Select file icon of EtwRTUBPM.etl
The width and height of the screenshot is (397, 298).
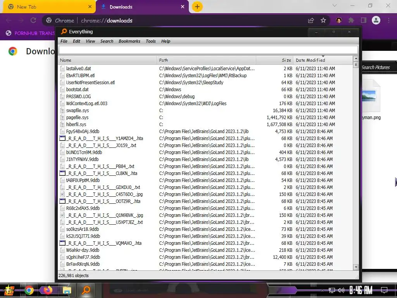pyautogui.click(x=62, y=76)
